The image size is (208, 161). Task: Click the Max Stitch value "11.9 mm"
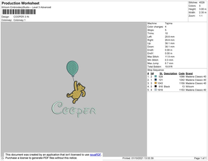(x=170, y=57)
